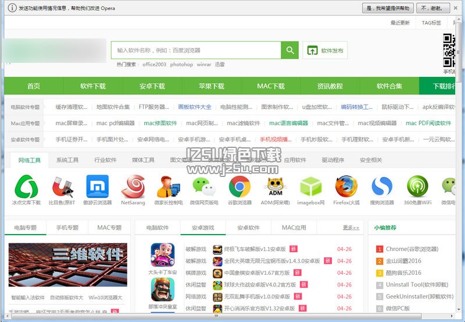Open the NetSarang app icon
The height and width of the screenshot is (322, 465).
point(133,186)
